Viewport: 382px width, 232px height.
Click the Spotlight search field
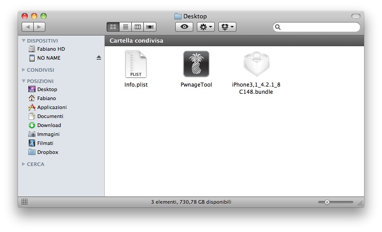point(319,27)
